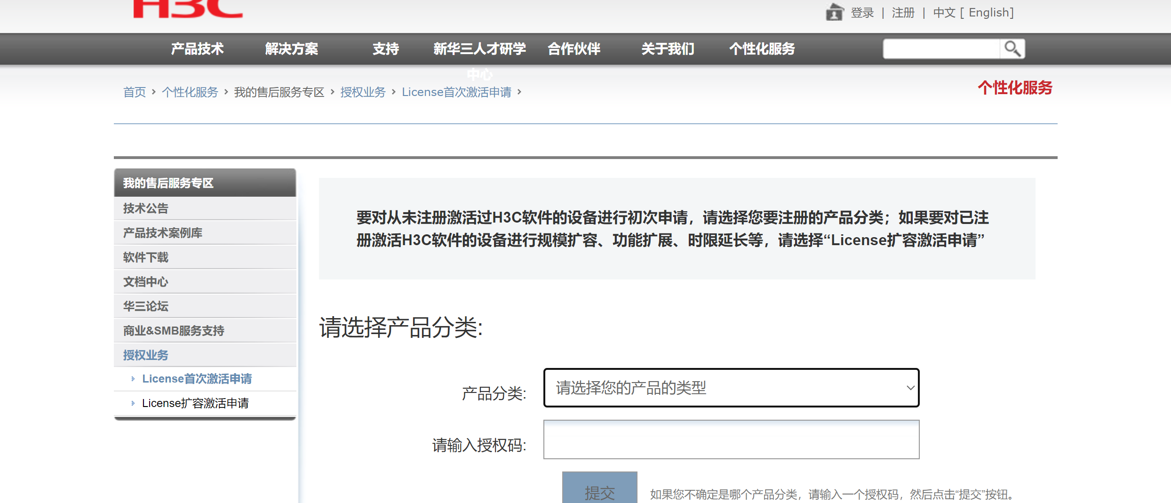Click the H3C logo
This screenshot has height=503, width=1171.
[x=188, y=9]
